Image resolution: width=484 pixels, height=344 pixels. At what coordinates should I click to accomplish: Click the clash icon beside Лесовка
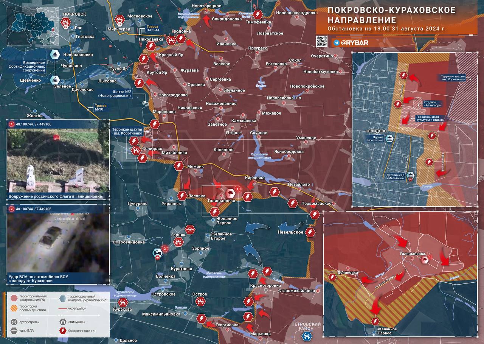[182, 196]
